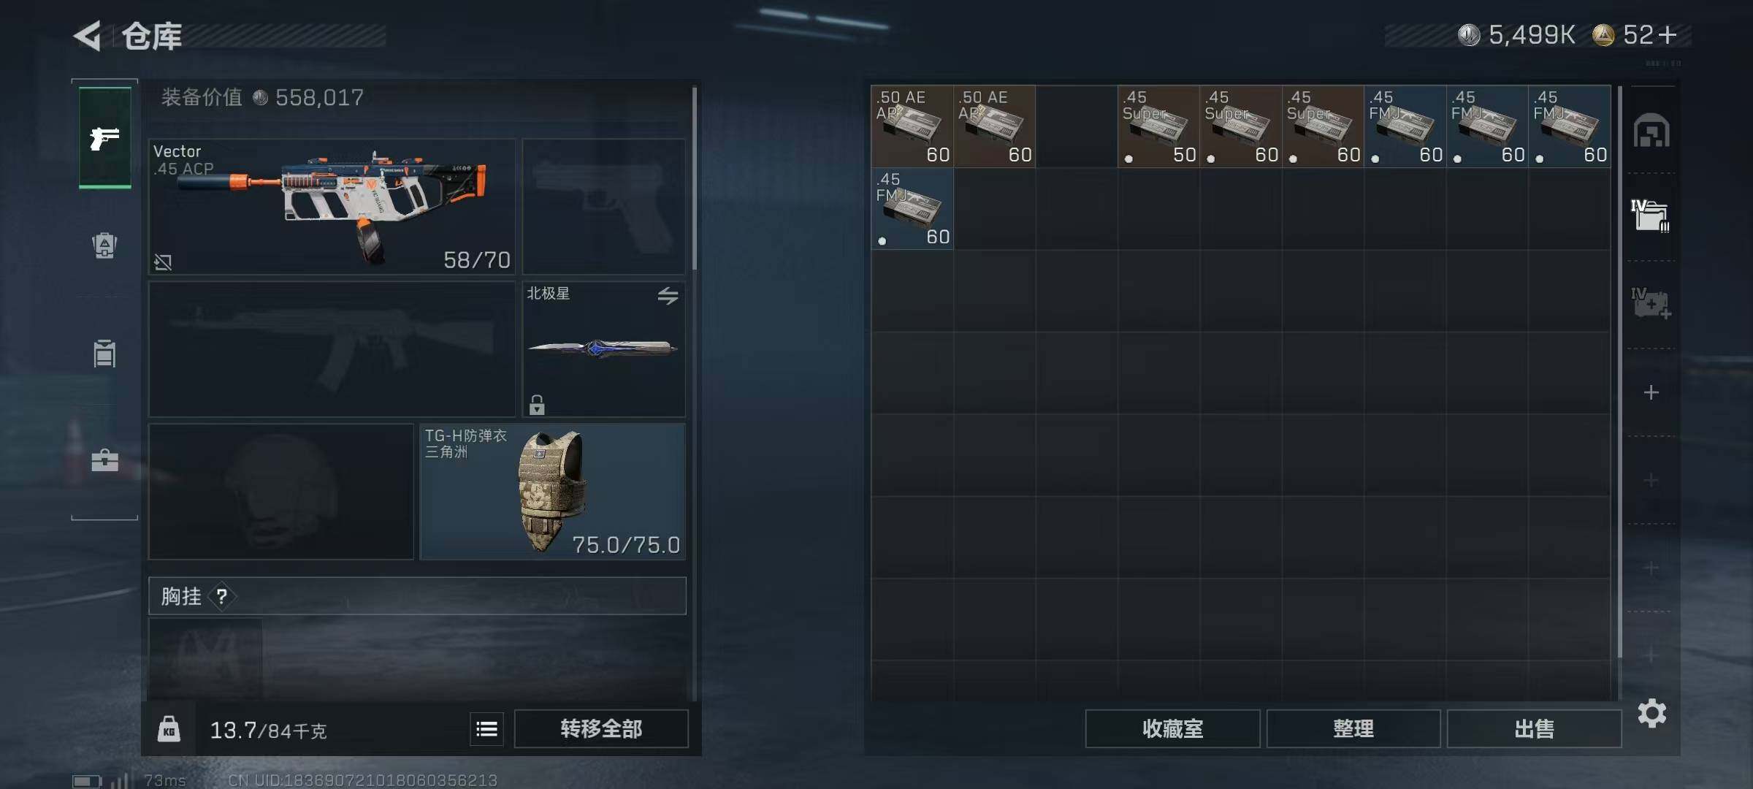Open the level IV medical box container
Image resolution: width=1753 pixels, height=789 pixels.
click(1651, 303)
